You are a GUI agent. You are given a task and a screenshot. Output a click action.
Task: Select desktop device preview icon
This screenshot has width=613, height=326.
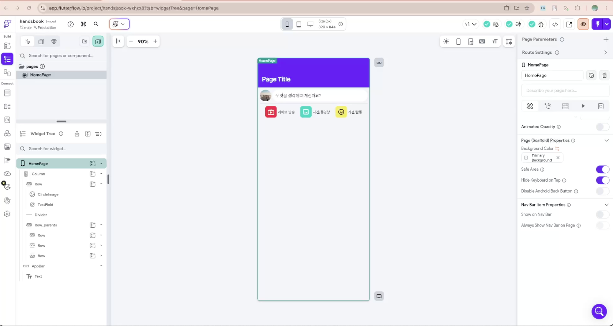tap(310, 24)
